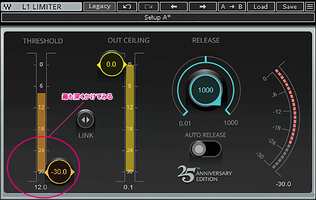This screenshot has width=316, height=200.
Task: Toggle the Legacy mode button
Action: [100, 6]
